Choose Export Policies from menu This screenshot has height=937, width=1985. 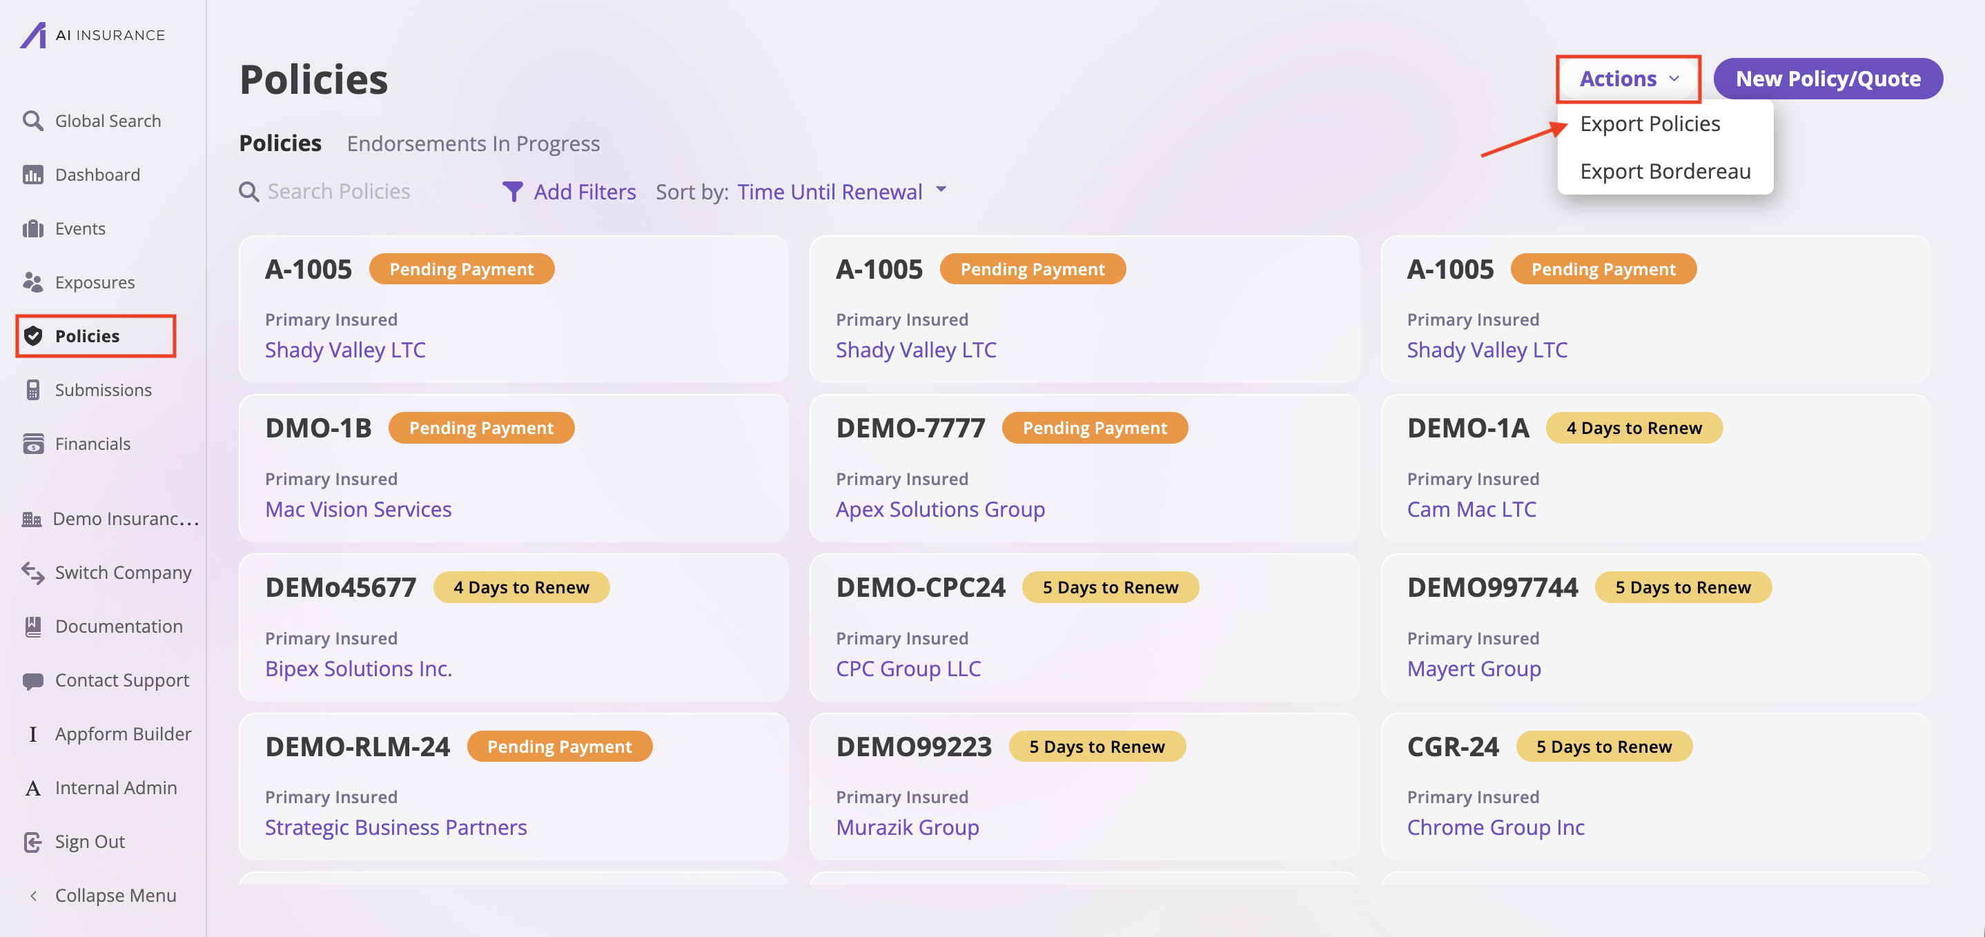point(1649,124)
